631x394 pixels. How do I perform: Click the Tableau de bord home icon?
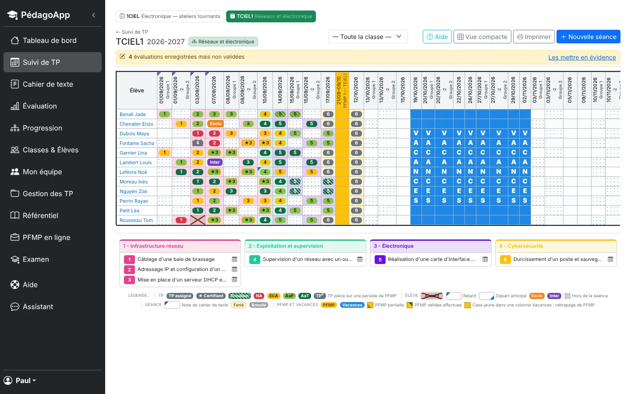click(15, 40)
